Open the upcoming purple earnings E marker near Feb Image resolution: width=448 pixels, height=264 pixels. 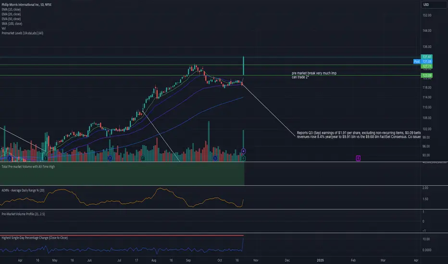point(358,158)
